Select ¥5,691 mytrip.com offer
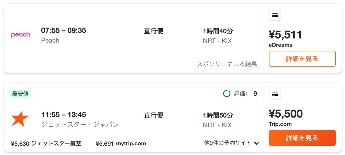Screen dimensions: 345x155 [x=121, y=143]
